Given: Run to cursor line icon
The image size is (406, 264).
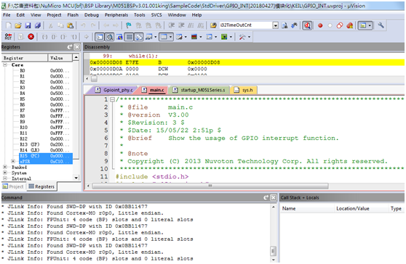Looking at the screenshot, I should (x=74, y=37).
